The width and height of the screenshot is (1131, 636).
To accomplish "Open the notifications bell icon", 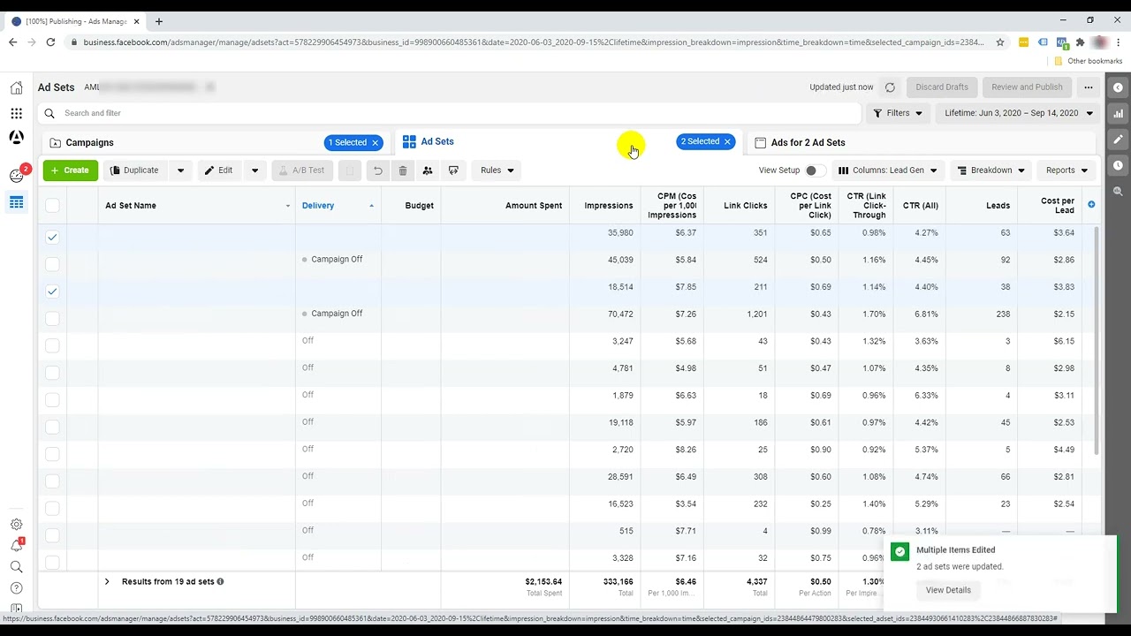I will [x=16, y=546].
